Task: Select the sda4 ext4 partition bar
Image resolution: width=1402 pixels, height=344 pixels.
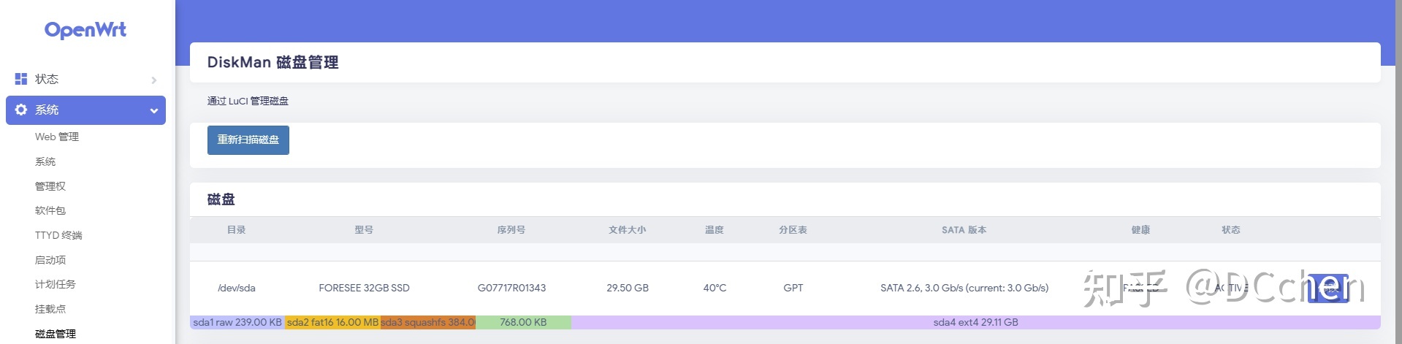Action: pyautogui.click(x=975, y=322)
